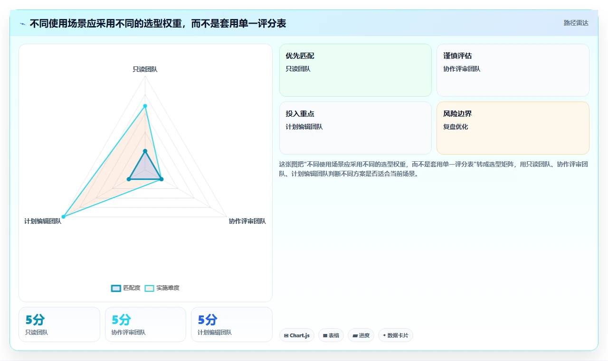
Task: Click the 进度 chip icon
Action: pos(355,335)
